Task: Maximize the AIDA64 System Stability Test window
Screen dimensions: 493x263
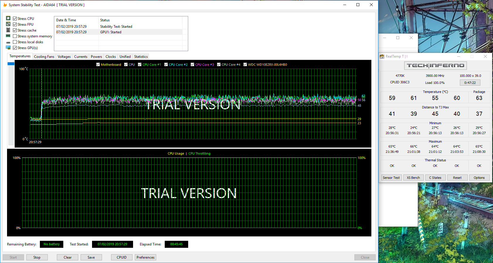Action: click(x=358, y=5)
